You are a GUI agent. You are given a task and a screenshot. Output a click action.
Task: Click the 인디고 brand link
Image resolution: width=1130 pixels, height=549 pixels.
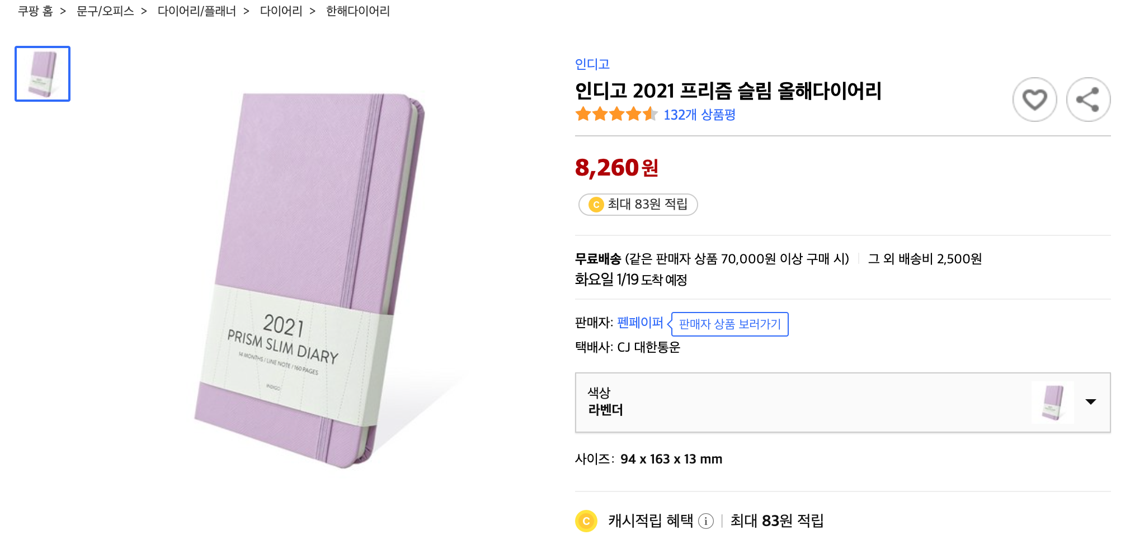(592, 64)
